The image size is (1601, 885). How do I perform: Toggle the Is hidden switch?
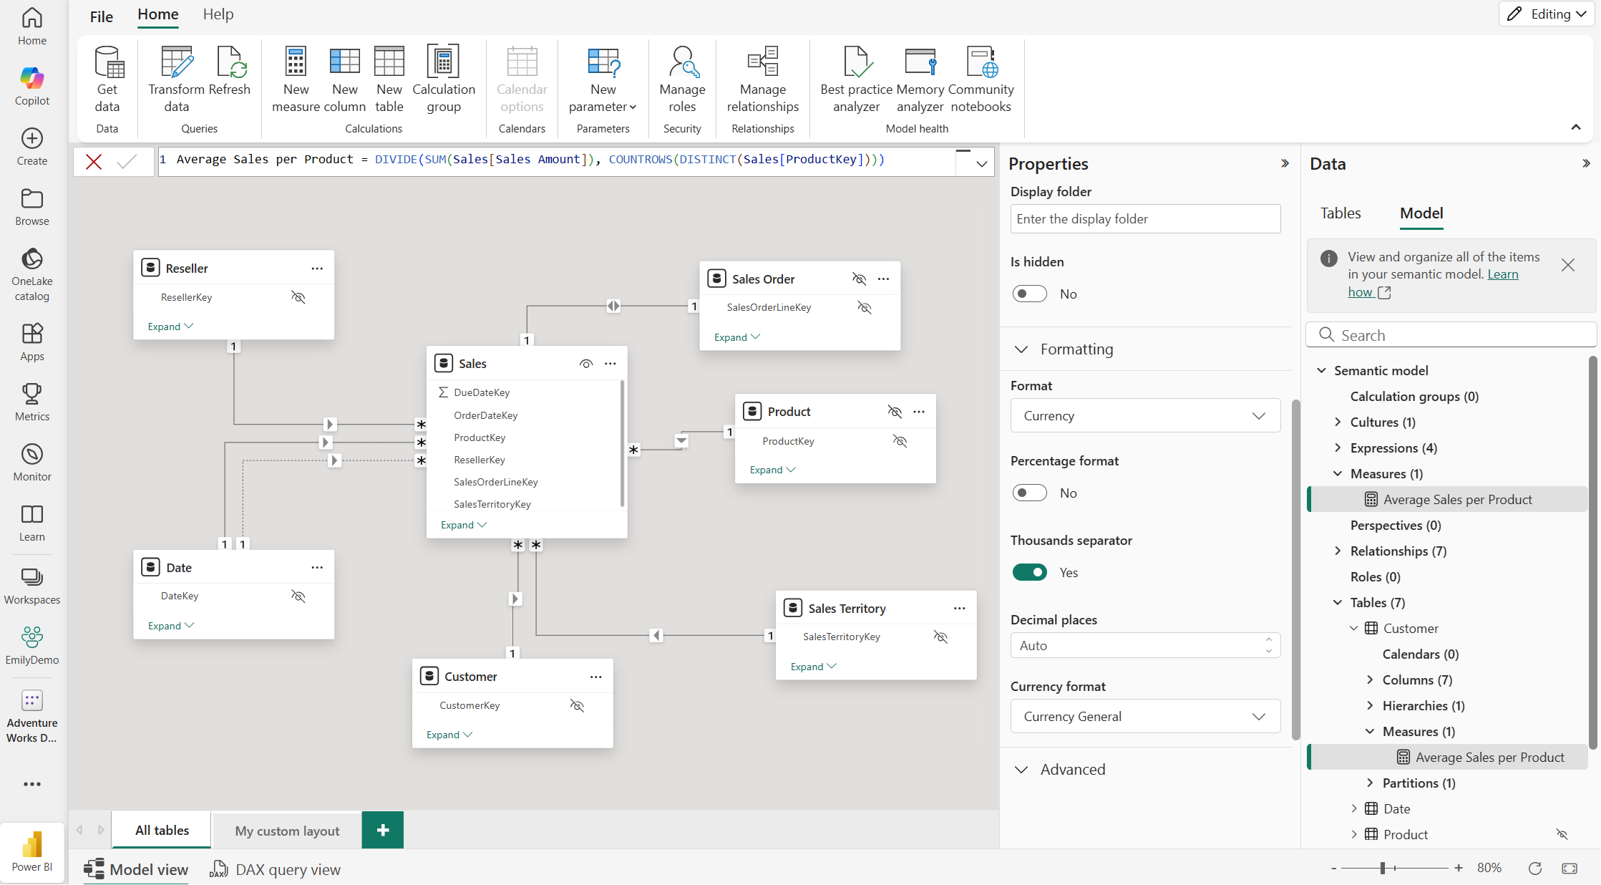coord(1029,294)
